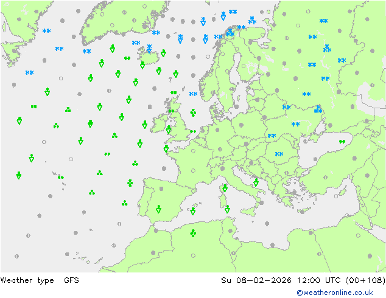Open the weatheronline.co.uk copyright link
Viewport: 386px width, 298px height.
(335, 293)
